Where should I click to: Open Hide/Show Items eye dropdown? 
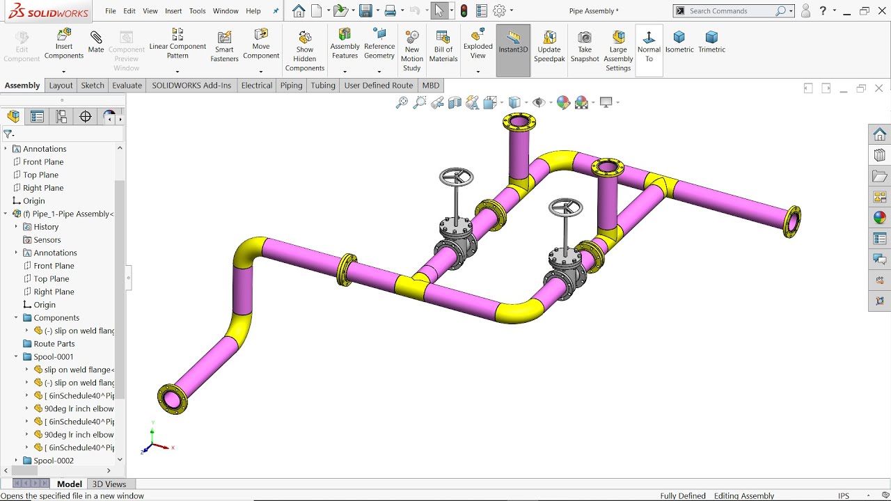tap(549, 103)
